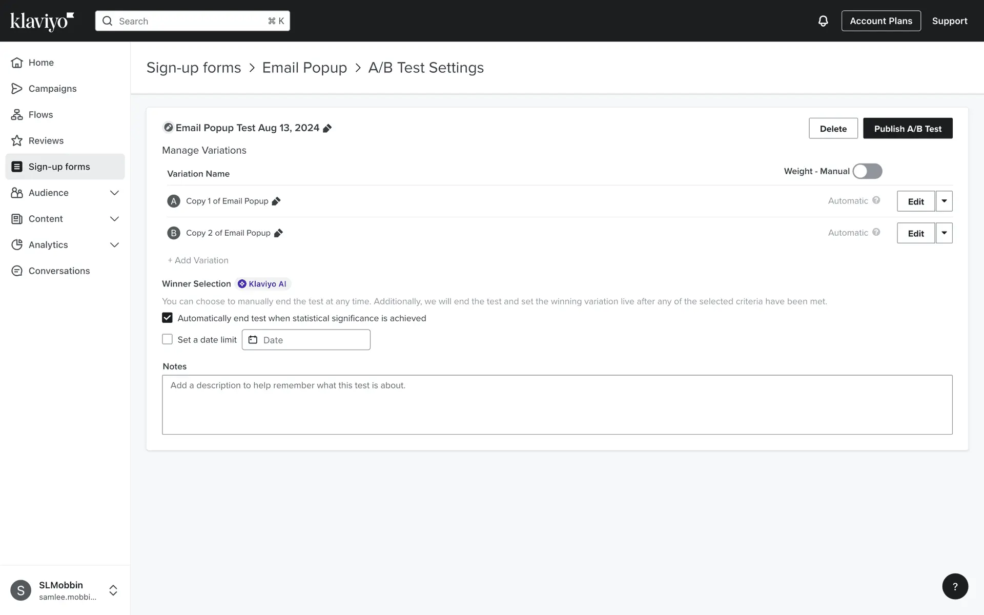Image resolution: width=984 pixels, height=615 pixels.
Task: Click the Klaviyo logo
Action: click(x=42, y=21)
